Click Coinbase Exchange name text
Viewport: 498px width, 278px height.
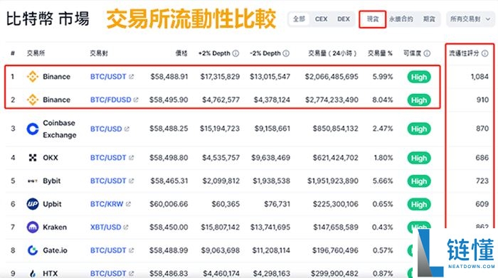[59, 129]
